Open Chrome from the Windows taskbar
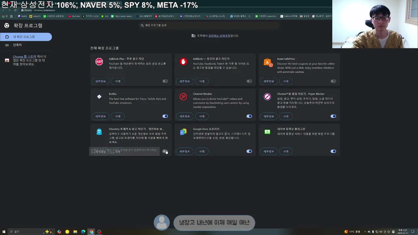 coord(91,232)
